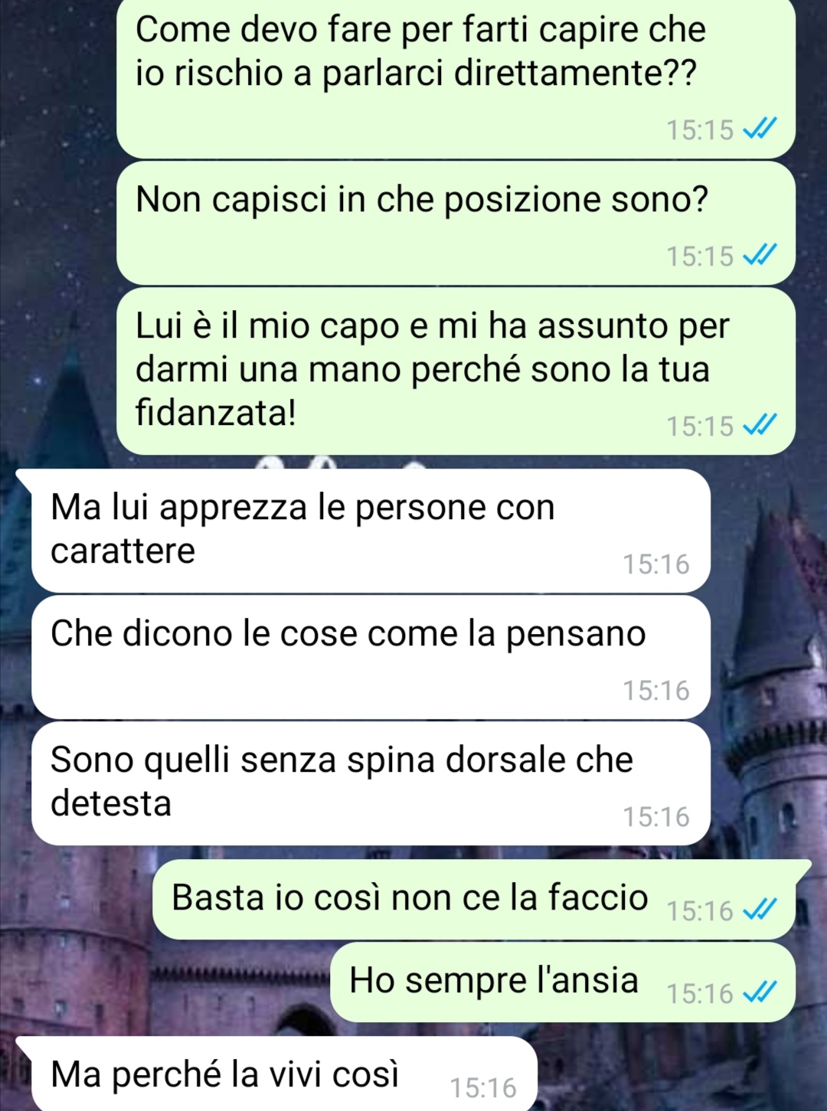Tap message 'Sono quelli senza spina dorsale'
The height and width of the screenshot is (1111, 827).
click(371, 784)
